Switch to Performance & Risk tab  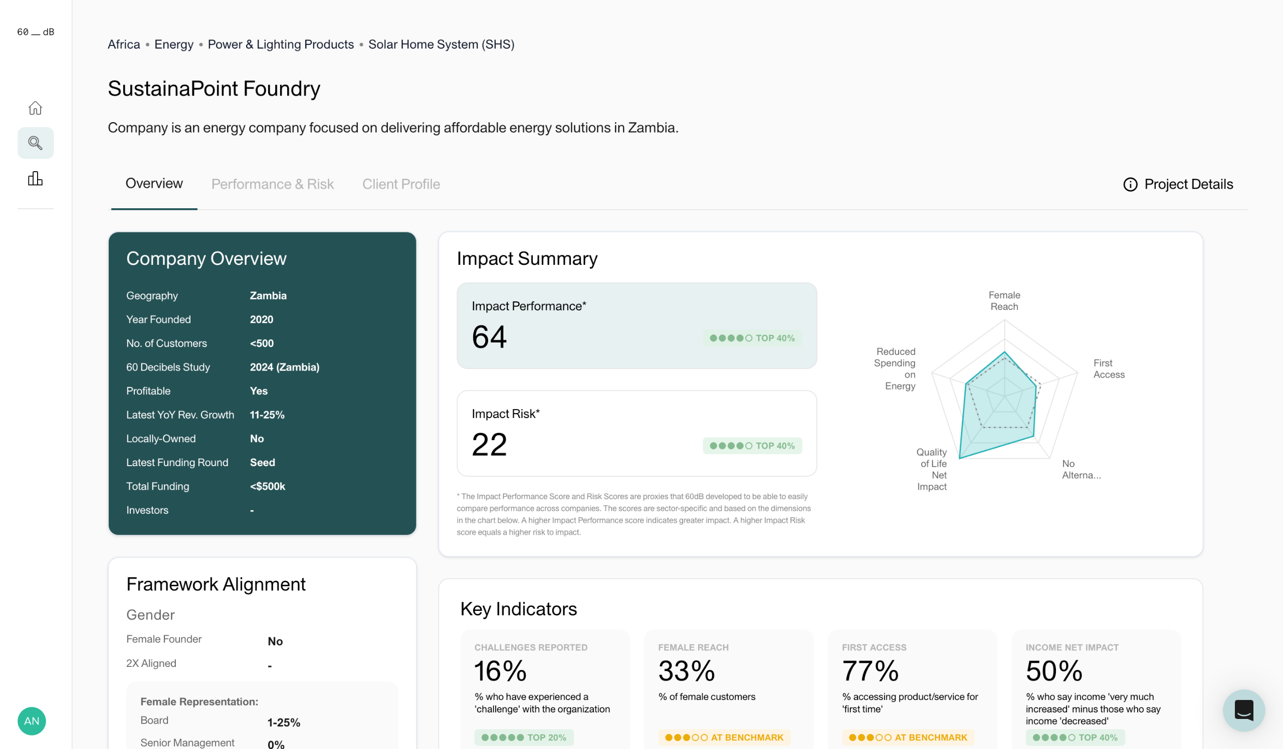[x=272, y=184]
